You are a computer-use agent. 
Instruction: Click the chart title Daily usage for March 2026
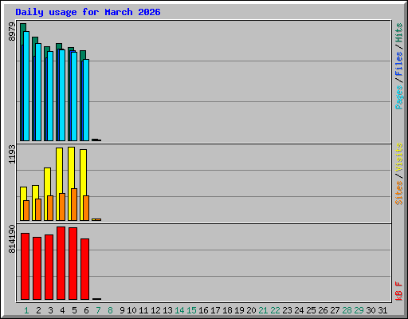pyautogui.click(x=88, y=12)
